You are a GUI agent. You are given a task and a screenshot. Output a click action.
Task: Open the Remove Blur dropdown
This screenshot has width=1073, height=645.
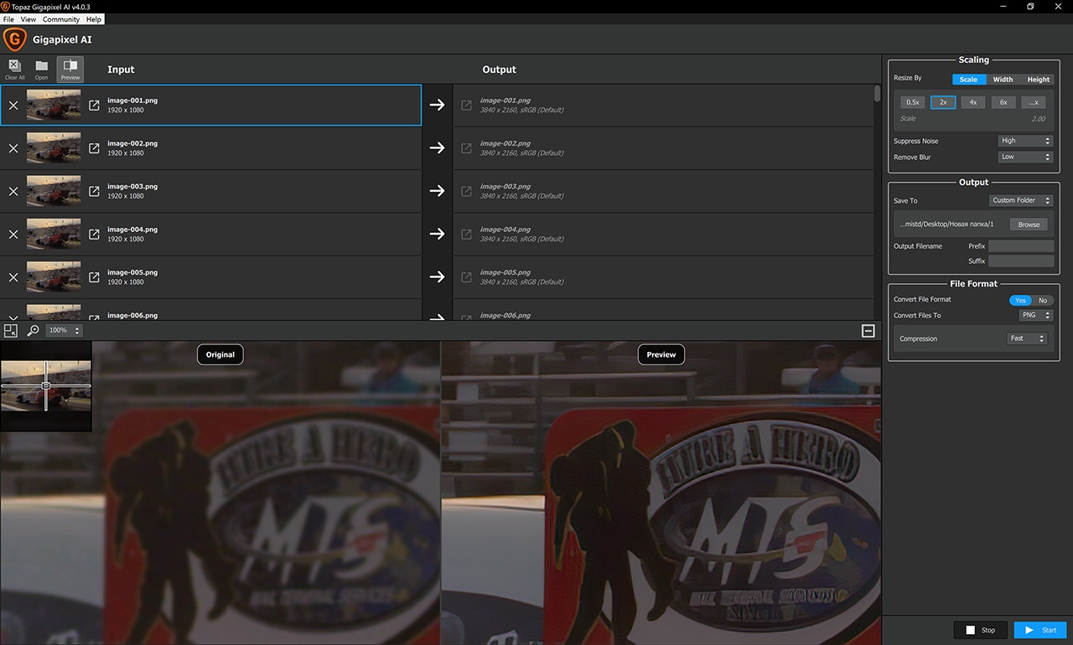(x=1025, y=157)
